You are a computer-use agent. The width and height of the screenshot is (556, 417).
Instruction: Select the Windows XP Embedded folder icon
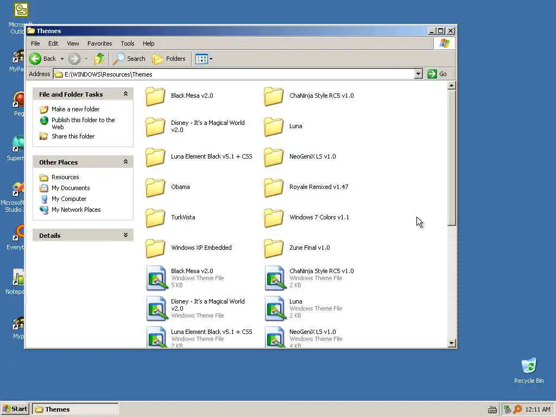[x=155, y=248]
